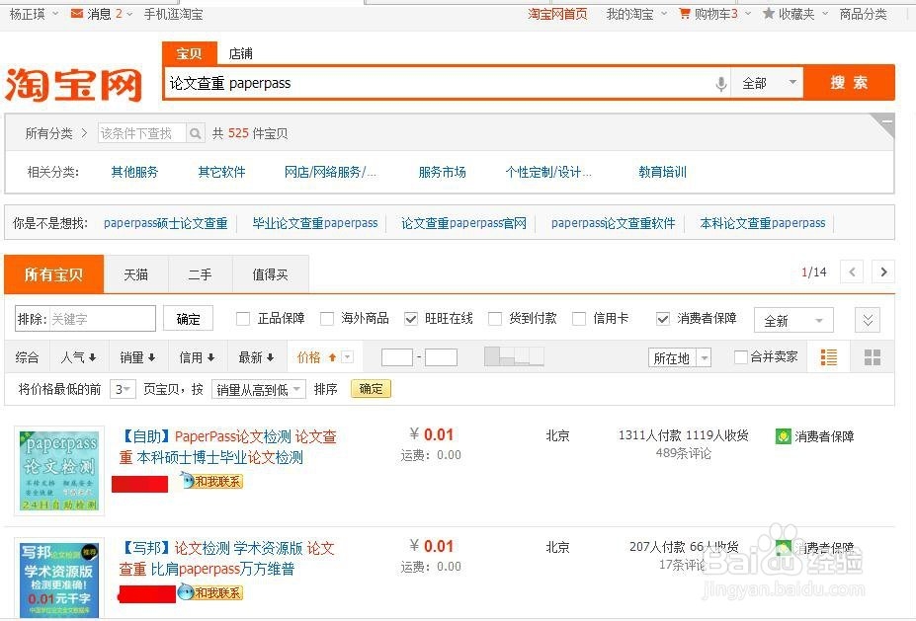Select 宝贝 search tab
The height and width of the screenshot is (621, 916).
(190, 53)
